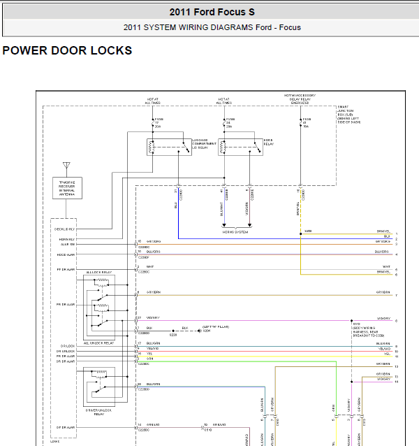419x446 pixels.
Task: Click the left arrowhead pointing to Horn System
Action: tap(224, 225)
